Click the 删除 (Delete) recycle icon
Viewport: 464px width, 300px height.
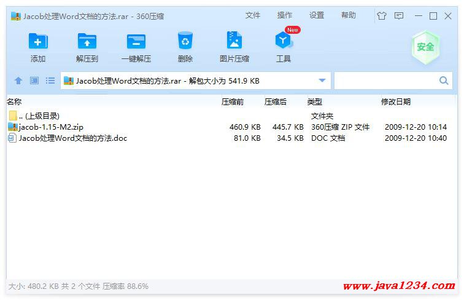pyautogui.click(x=185, y=41)
